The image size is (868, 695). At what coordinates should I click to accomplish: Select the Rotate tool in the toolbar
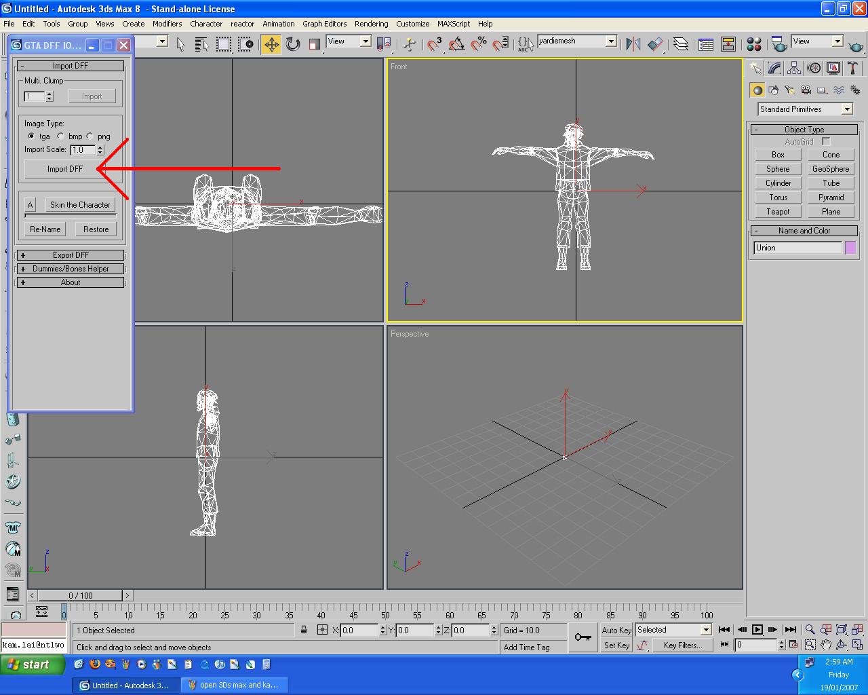click(293, 45)
